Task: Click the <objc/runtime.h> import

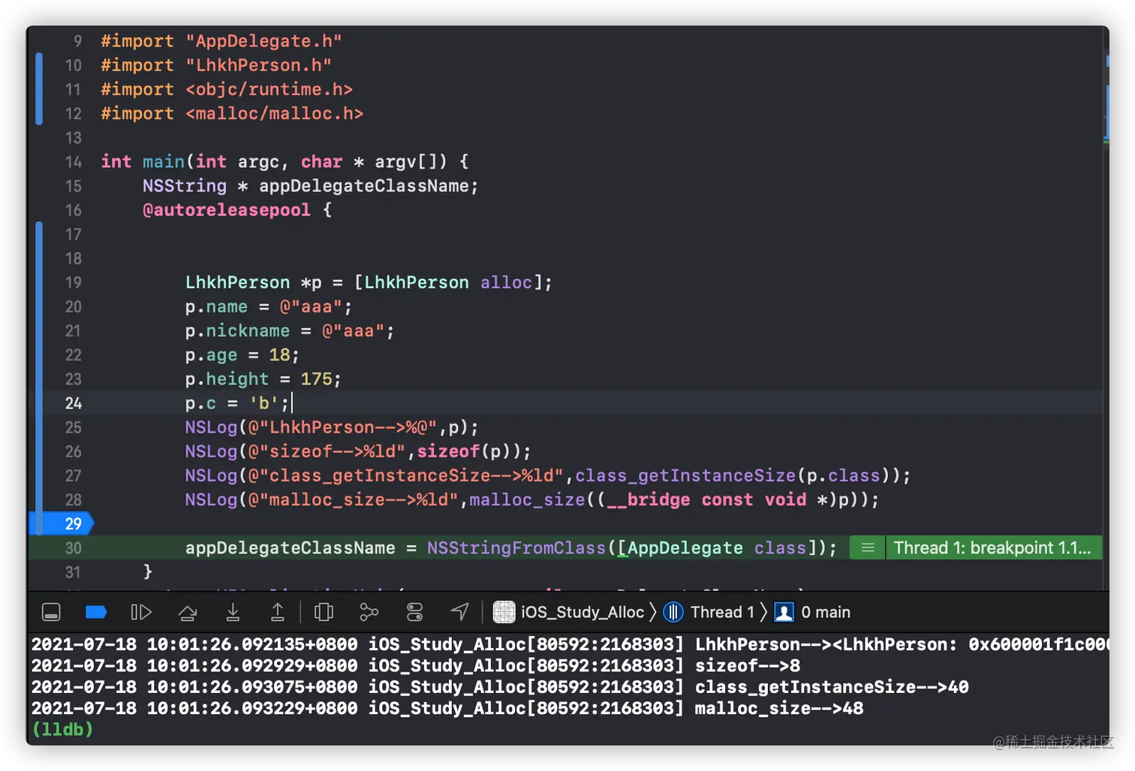Action: point(269,89)
